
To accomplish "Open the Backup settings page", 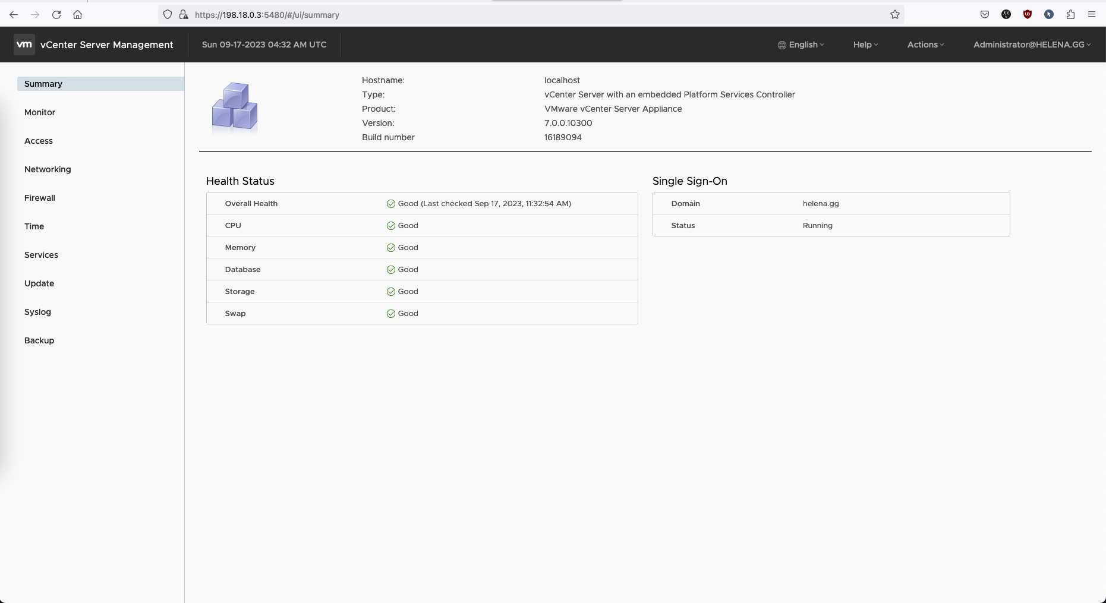I will [x=39, y=340].
